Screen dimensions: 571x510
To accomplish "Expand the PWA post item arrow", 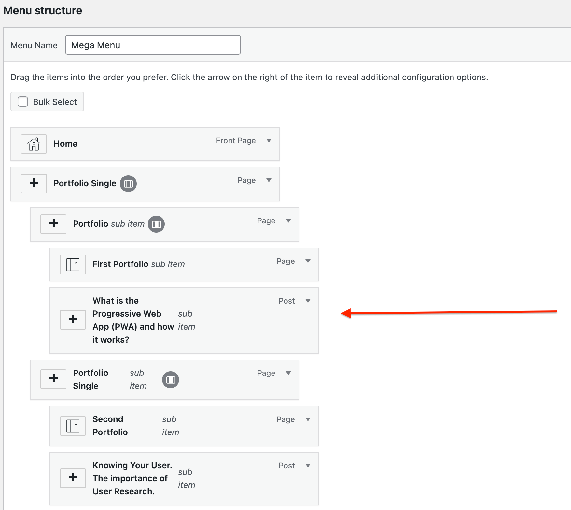I will 308,301.
